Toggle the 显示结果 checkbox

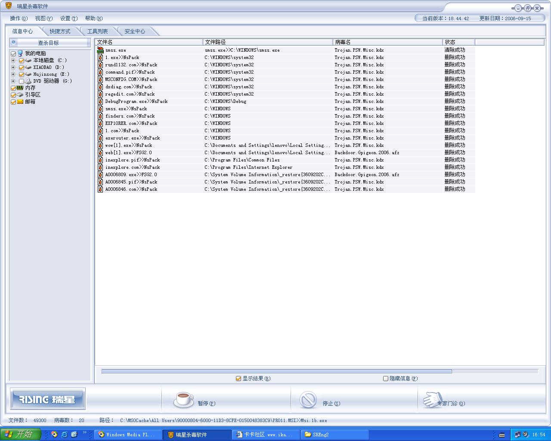238,379
